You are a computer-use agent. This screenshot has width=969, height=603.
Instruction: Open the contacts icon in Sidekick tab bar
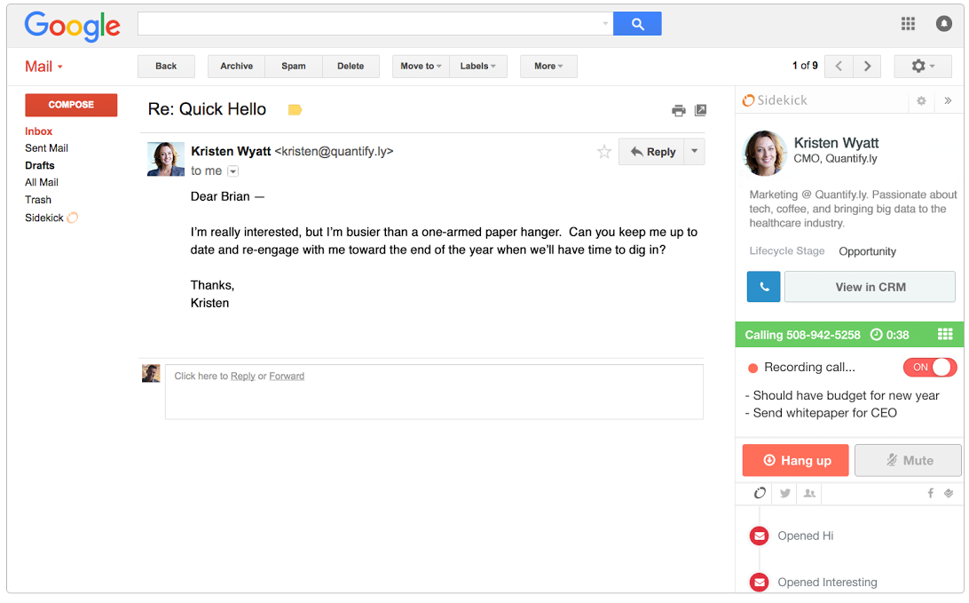coord(809,494)
